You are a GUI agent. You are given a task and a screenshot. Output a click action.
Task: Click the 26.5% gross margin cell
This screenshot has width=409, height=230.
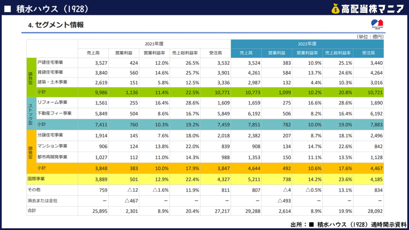pyautogui.click(x=193, y=63)
